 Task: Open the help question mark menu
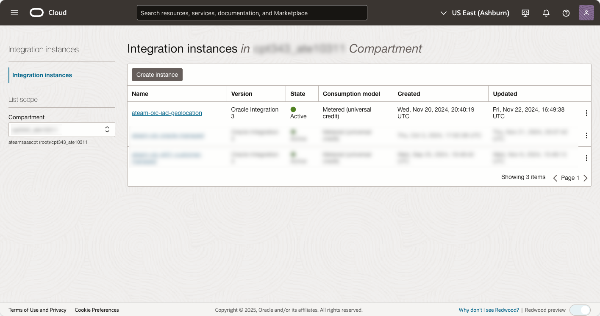566,13
